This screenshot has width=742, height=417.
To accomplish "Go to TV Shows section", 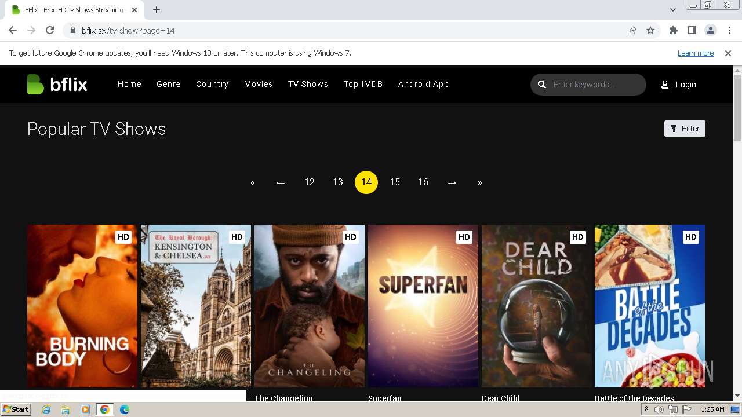I will (x=308, y=84).
